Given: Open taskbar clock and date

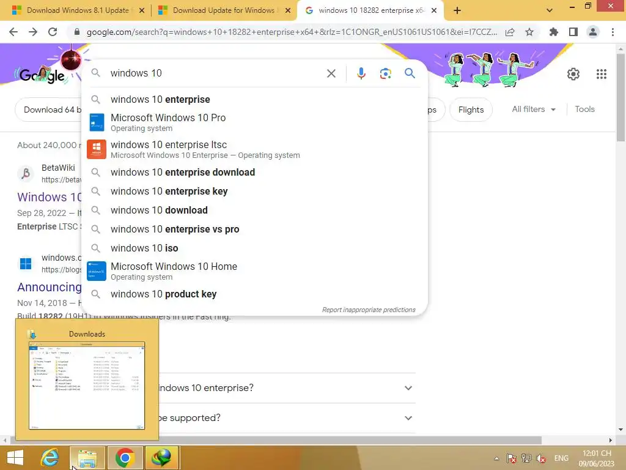Looking at the screenshot, I should [597, 458].
